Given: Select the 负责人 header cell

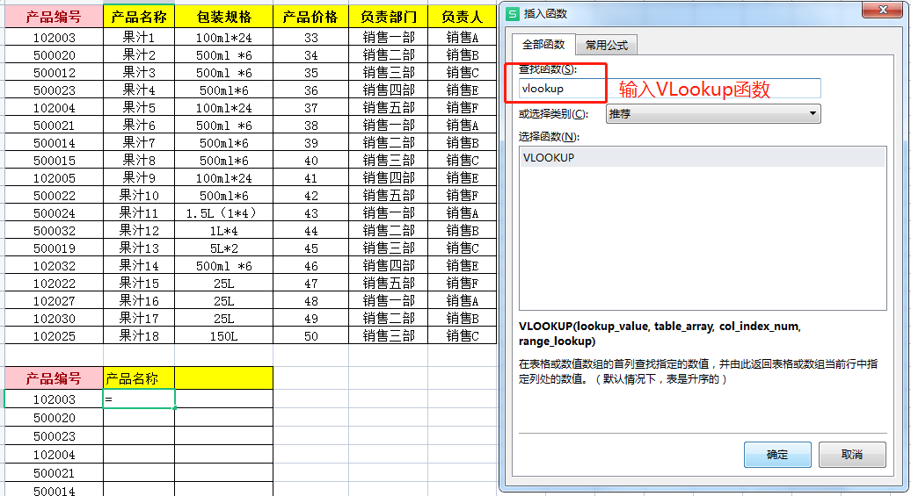Looking at the screenshot, I should click(463, 17).
